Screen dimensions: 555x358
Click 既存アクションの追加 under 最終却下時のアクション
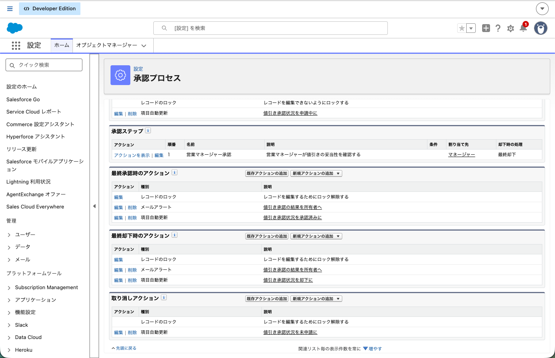coord(267,236)
